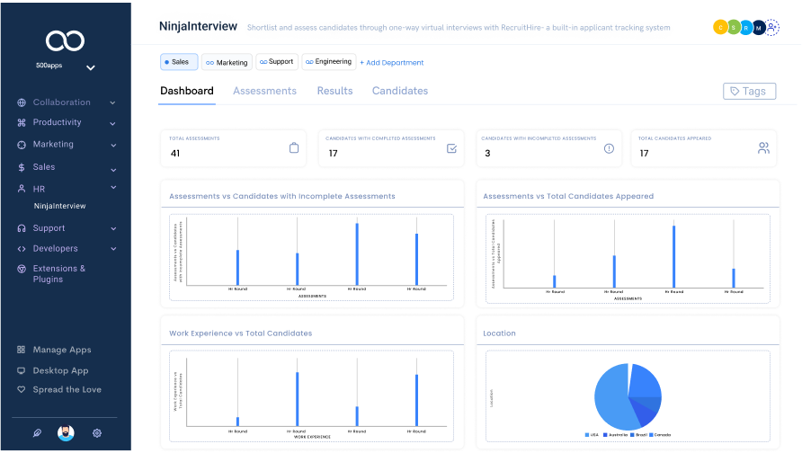Click the Location pie chart
802x453 pixels.
click(x=628, y=396)
